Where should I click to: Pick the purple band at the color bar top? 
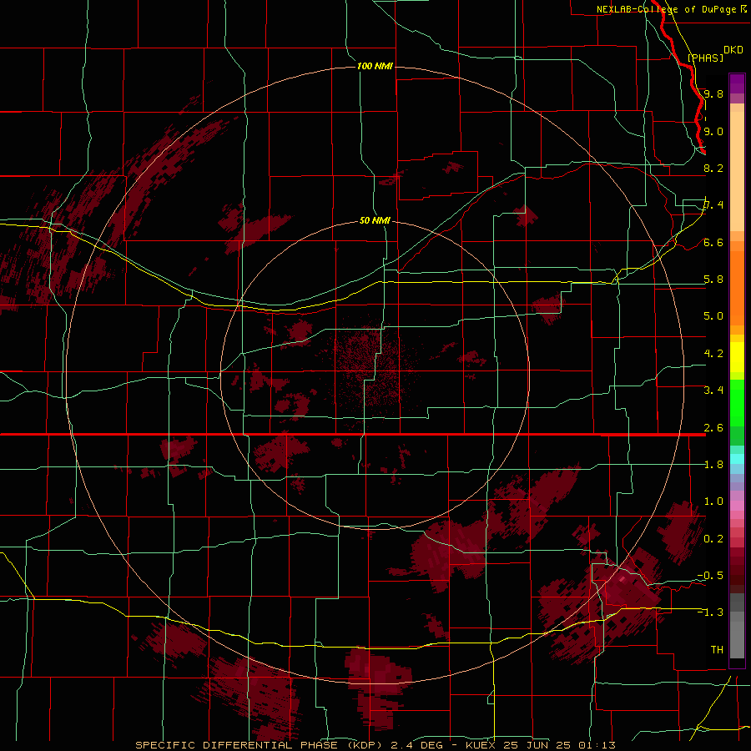pos(737,83)
